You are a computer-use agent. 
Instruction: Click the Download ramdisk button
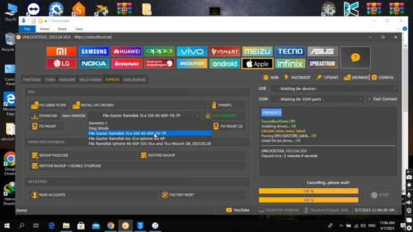coord(45,116)
